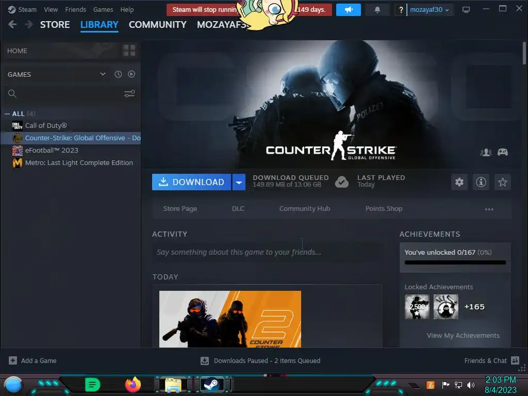This screenshot has width=528, height=396.
Task: Show ready-to-play games filter icon
Action: click(x=131, y=74)
